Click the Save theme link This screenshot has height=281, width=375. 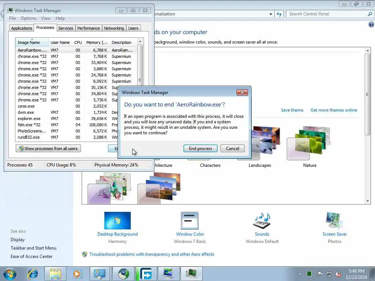[x=292, y=110]
